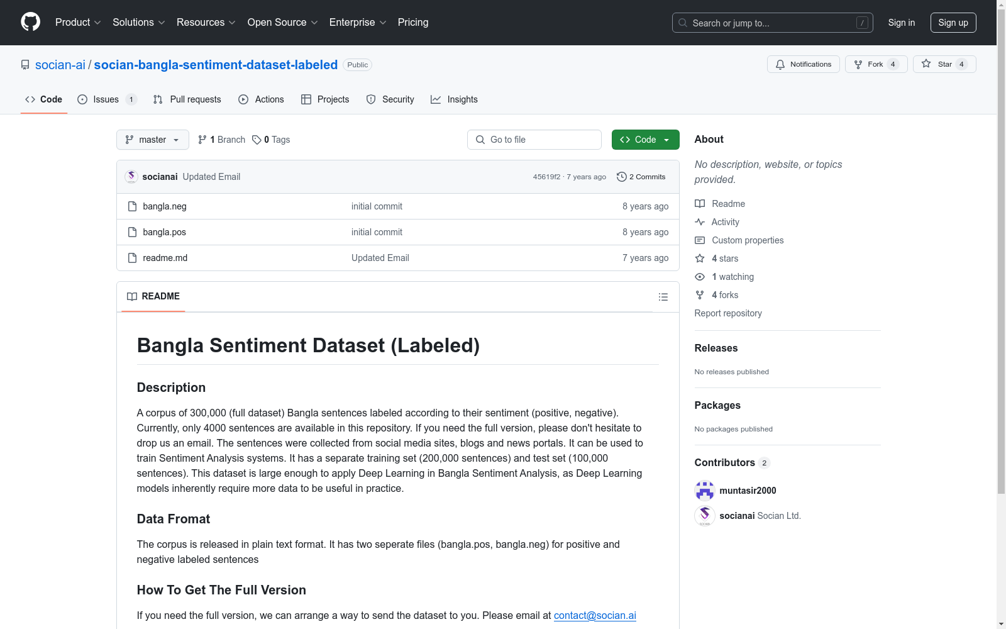This screenshot has height=629, width=1006.
Task: Click the muntasir2000 contributor name
Action: [748, 491]
